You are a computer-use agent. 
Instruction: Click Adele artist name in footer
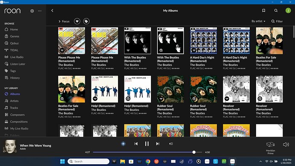point(23,149)
